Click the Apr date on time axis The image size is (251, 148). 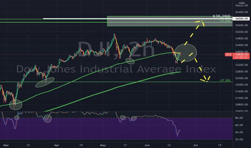pyautogui.click(x=57, y=145)
